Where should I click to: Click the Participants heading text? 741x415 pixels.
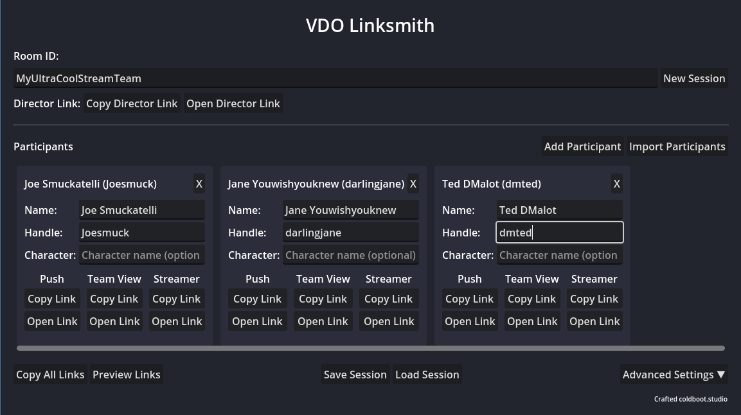[x=43, y=146]
